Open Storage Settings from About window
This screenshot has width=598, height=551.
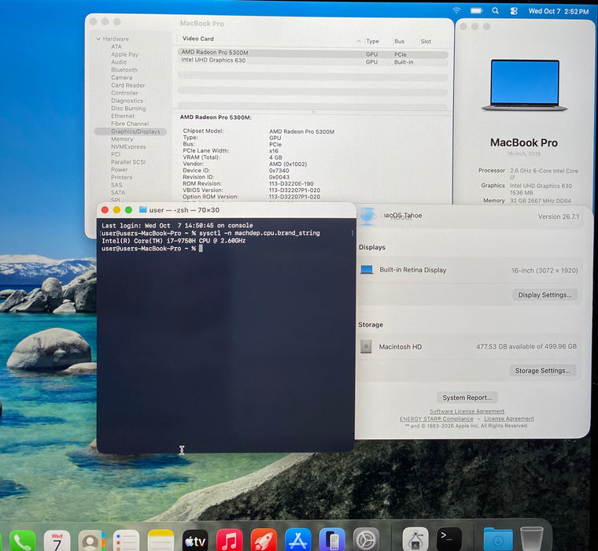pyautogui.click(x=542, y=371)
